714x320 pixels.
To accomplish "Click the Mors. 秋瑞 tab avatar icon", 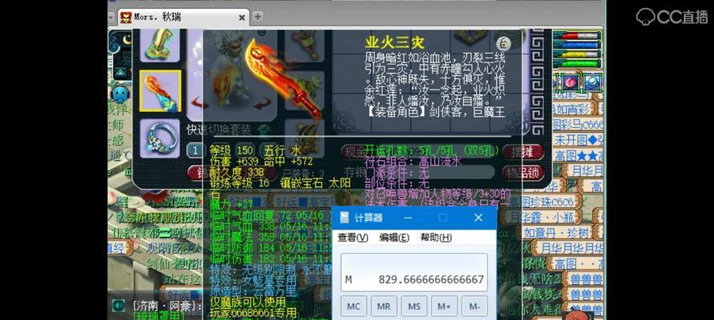I will (x=126, y=18).
